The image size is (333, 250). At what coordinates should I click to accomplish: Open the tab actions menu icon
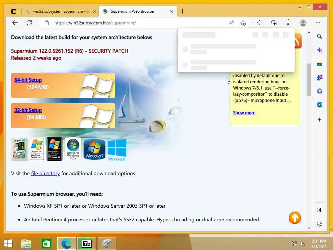pyautogui.click(x=14, y=11)
